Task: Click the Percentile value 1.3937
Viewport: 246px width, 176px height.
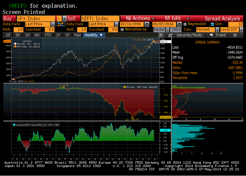Action: point(238,78)
